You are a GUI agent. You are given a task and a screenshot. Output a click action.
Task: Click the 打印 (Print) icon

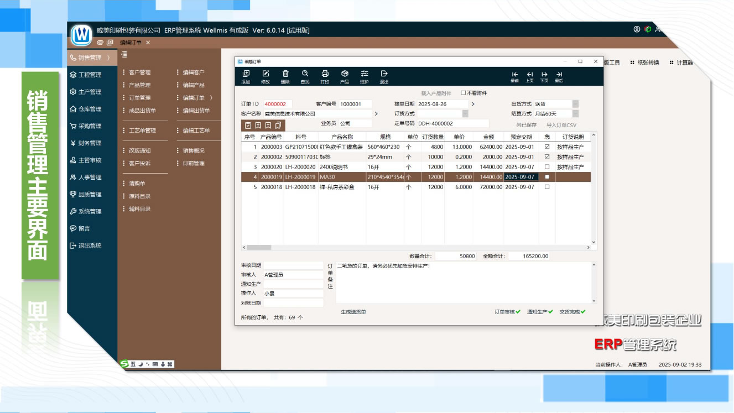tap(325, 74)
